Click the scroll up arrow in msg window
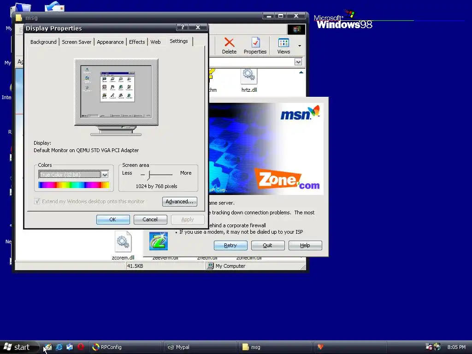Viewport: 472px width, 354px height. coord(301,72)
